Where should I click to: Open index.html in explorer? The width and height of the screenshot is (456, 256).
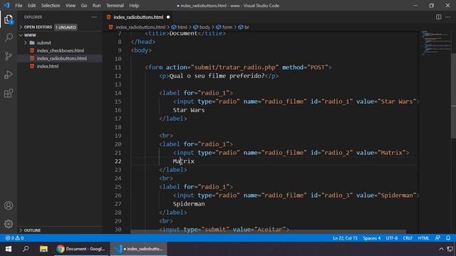point(48,66)
